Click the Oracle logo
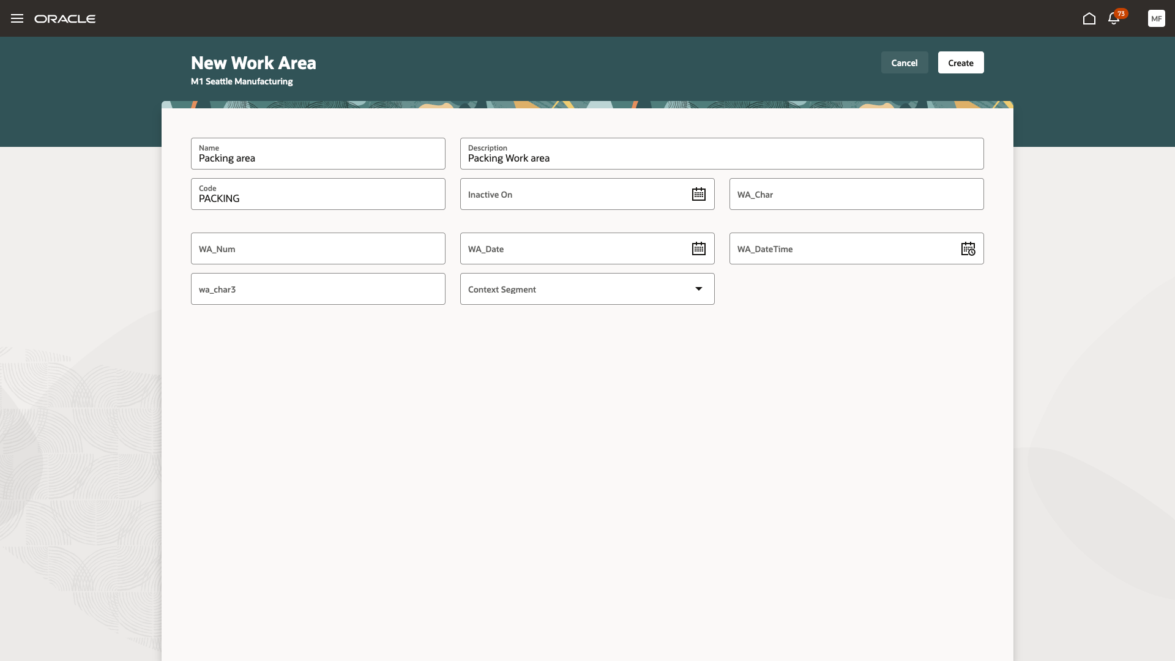The image size is (1175, 661). tap(65, 19)
